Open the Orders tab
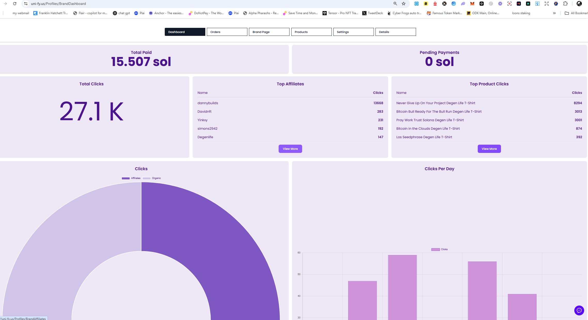The height and width of the screenshot is (320, 588). click(227, 32)
